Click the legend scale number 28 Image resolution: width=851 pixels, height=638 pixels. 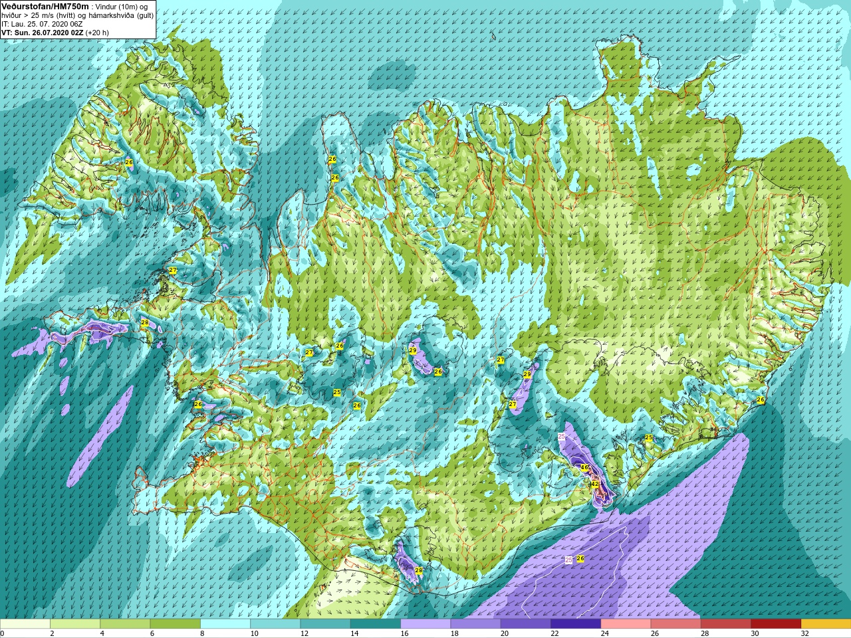tap(704, 633)
